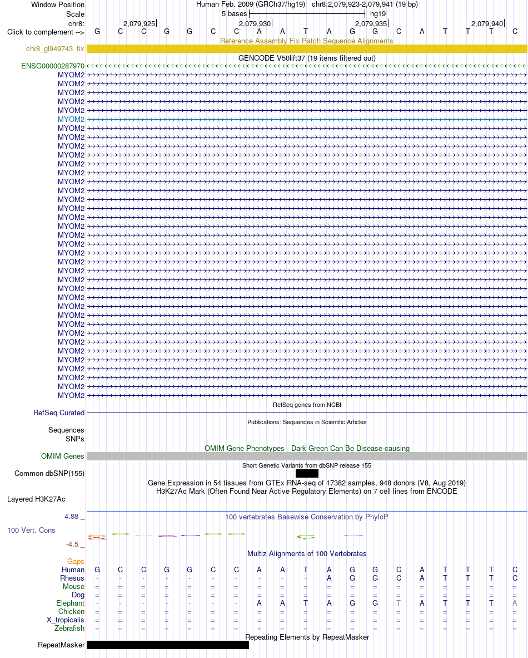Click the 2,079,935 ruler coordinate
Image resolution: width=528 pixels, height=658 pixels.
point(371,23)
